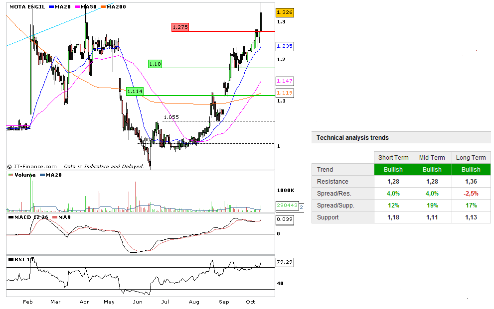
Task: Click the magenta MA50 legend swatch
Action: (77, 6)
